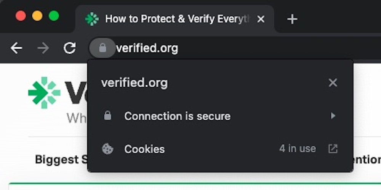This screenshot has width=381, height=190.
Task: Click the "4 in use" cookies count
Action: pyautogui.click(x=297, y=149)
